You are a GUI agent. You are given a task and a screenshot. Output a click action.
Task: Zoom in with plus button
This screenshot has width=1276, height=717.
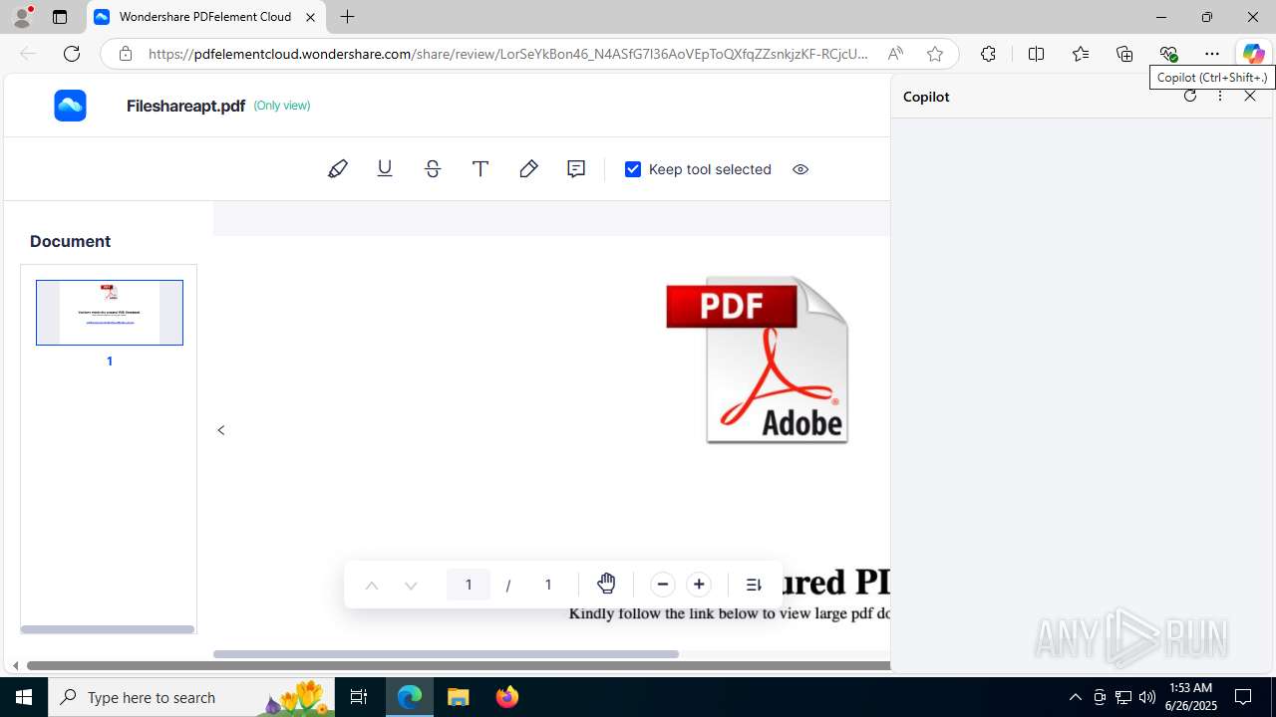(699, 585)
